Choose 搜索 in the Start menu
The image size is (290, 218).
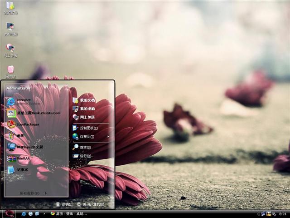point(85,147)
